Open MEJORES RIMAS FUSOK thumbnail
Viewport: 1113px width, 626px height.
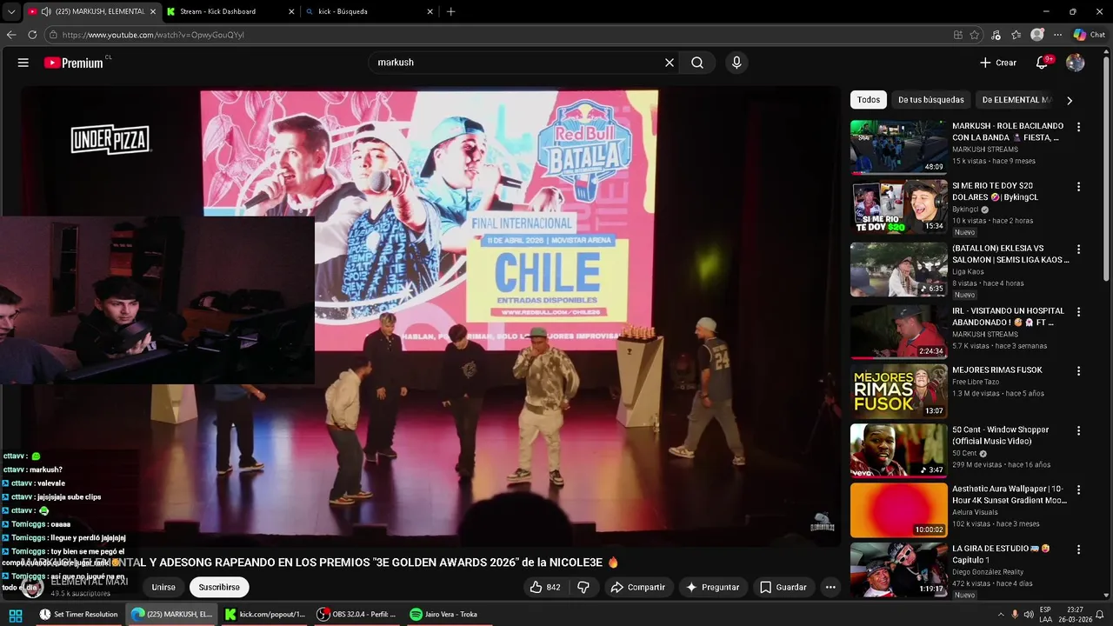(x=898, y=391)
